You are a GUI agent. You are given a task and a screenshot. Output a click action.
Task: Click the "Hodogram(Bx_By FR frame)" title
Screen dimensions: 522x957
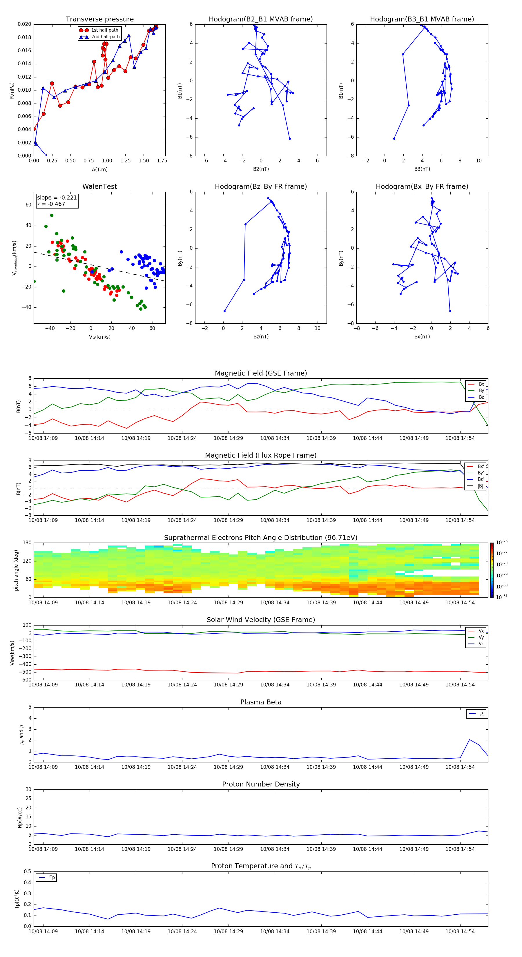422,186
